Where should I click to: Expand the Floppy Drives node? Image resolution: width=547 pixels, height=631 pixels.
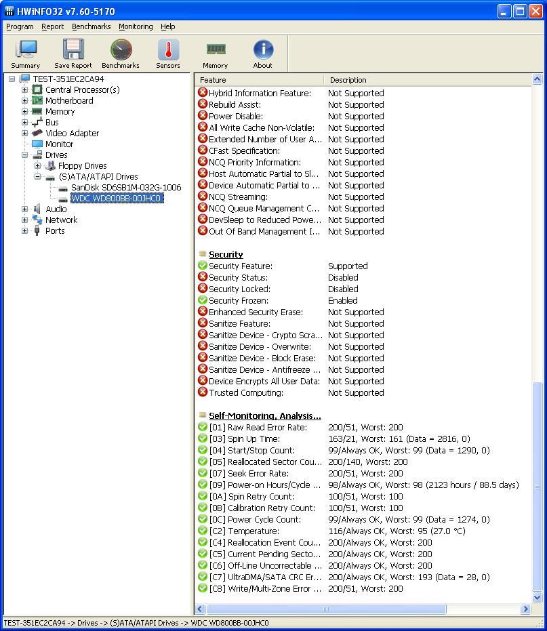(x=37, y=166)
